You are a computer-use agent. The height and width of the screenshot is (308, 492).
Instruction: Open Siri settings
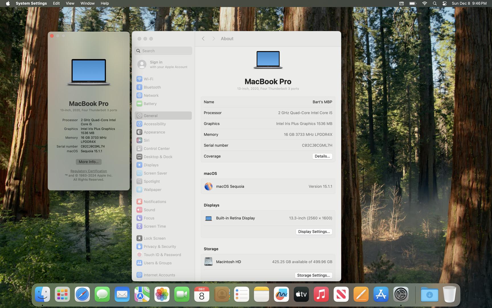click(x=163, y=140)
